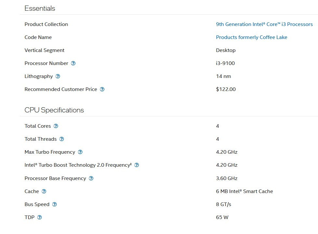Select the Total Cores label
Viewport: 318px width, 234px height.
tap(37, 126)
